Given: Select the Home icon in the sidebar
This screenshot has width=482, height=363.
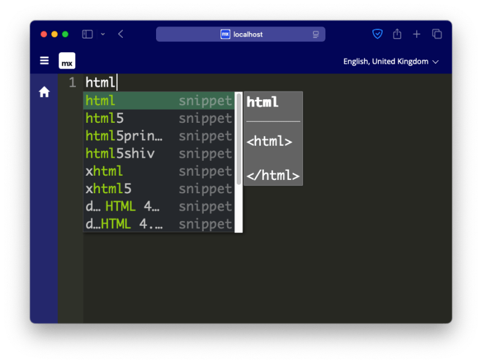Looking at the screenshot, I should tap(44, 92).
